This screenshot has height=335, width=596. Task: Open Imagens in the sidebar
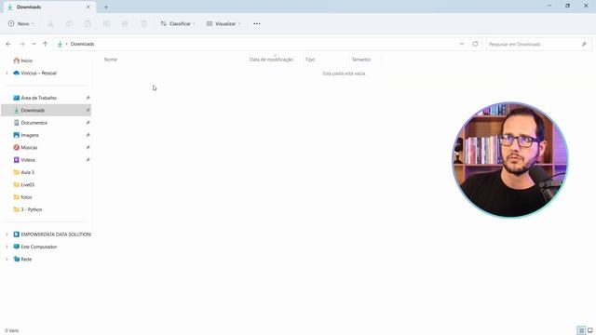pos(26,135)
